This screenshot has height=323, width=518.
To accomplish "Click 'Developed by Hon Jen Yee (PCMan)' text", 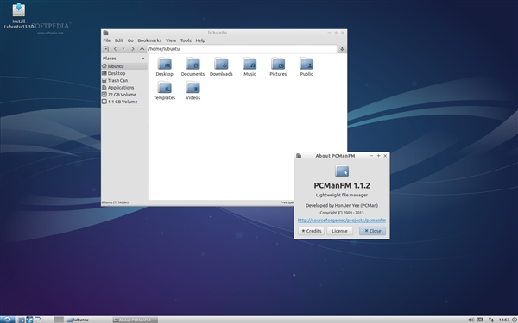I will 342,205.
